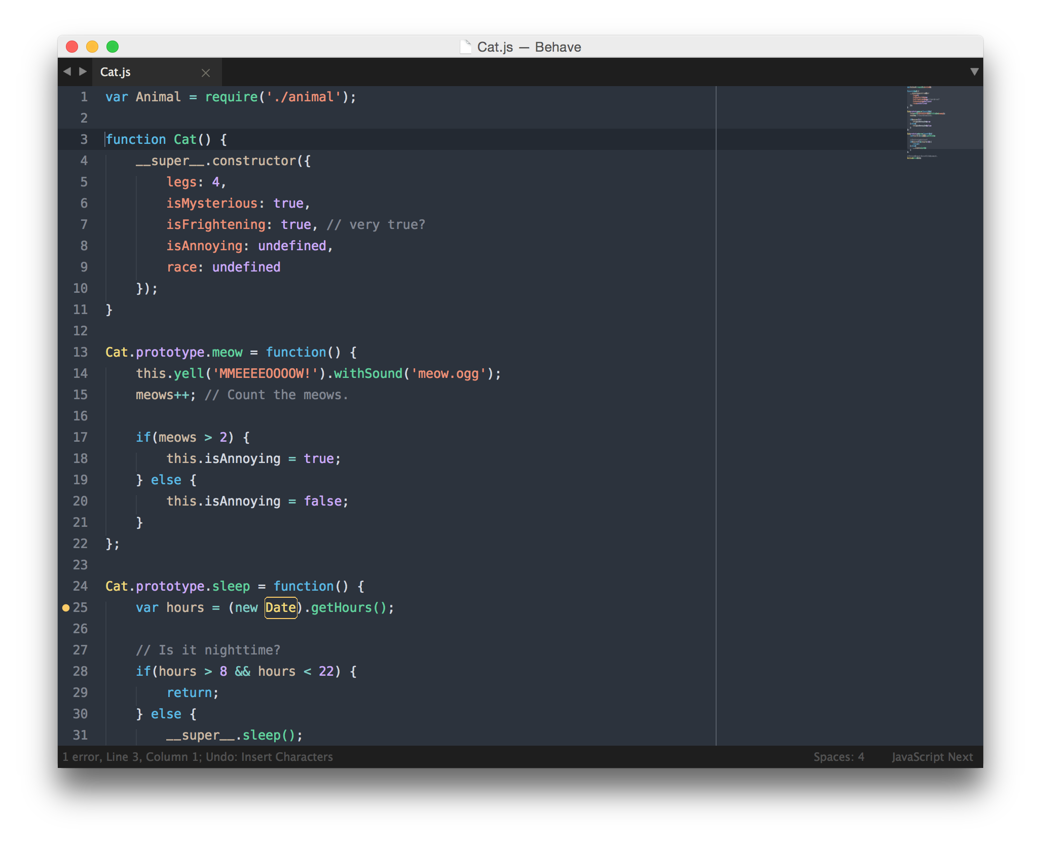
Task: Click the red close window button
Action: coord(72,47)
